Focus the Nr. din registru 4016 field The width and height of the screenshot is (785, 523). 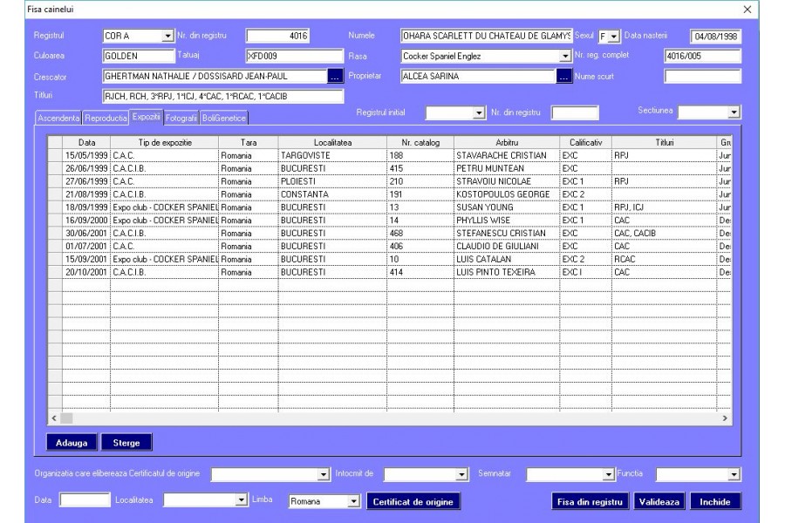[277, 36]
